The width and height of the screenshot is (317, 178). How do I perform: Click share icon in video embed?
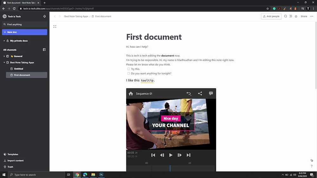pyautogui.click(x=200, y=93)
